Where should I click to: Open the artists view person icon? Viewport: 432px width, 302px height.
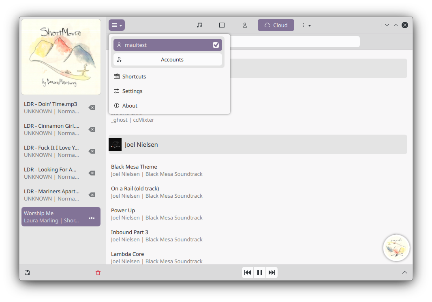click(245, 25)
